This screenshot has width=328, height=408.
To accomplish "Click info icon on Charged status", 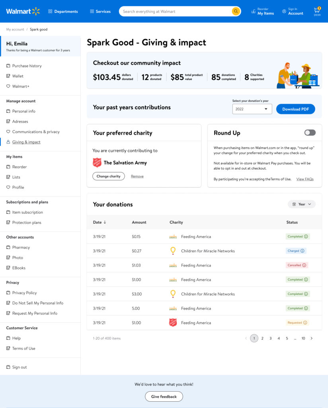I will point(302,251).
